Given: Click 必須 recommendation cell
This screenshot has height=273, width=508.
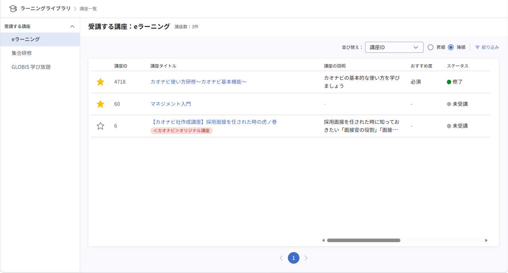Looking at the screenshot, I should pyautogui.click(x=416, y=82).
